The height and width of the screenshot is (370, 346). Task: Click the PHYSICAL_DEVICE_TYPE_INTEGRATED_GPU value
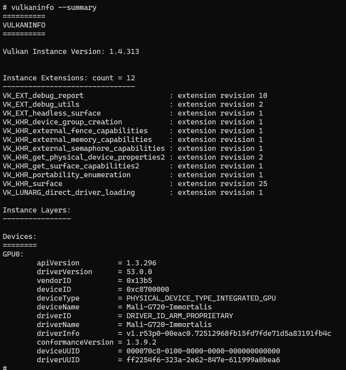(x=201, y=298)
